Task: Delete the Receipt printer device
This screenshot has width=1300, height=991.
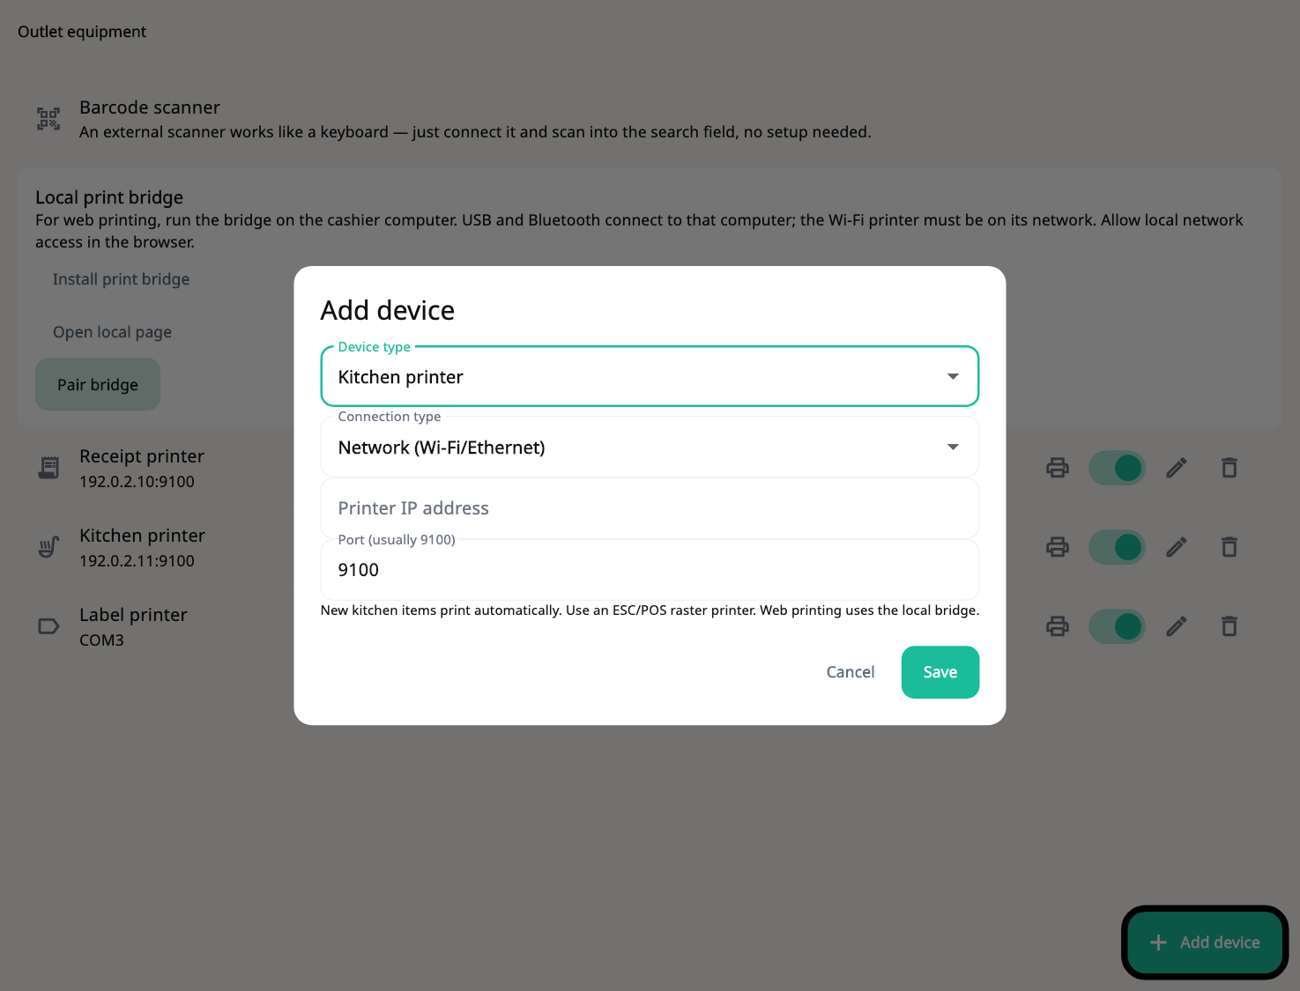Action: tap(1229, 468)
